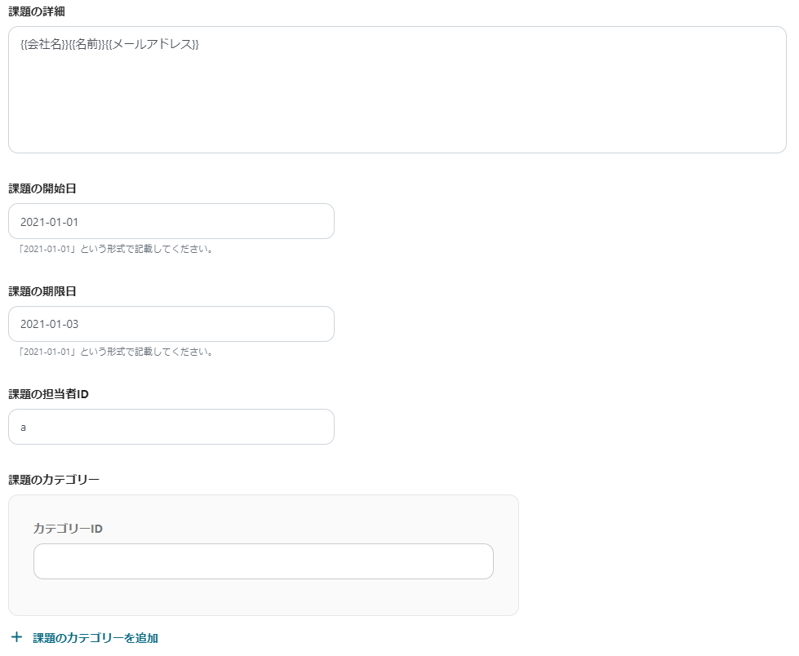The width and height of the screenshot is (799, 656).
Task: Click the 課題の担当者ID label
Action: pyautogui.click(x=48, y=394)
